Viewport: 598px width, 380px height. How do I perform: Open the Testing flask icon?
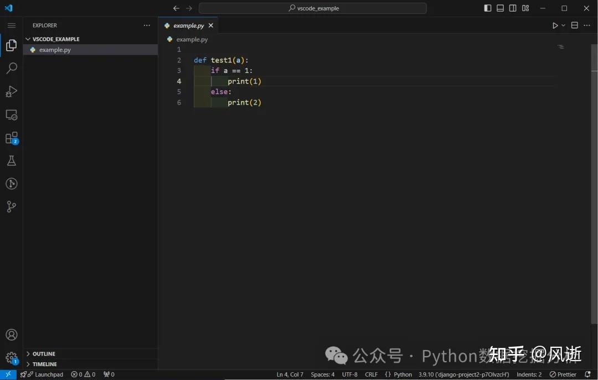click(x=11, y=161)
